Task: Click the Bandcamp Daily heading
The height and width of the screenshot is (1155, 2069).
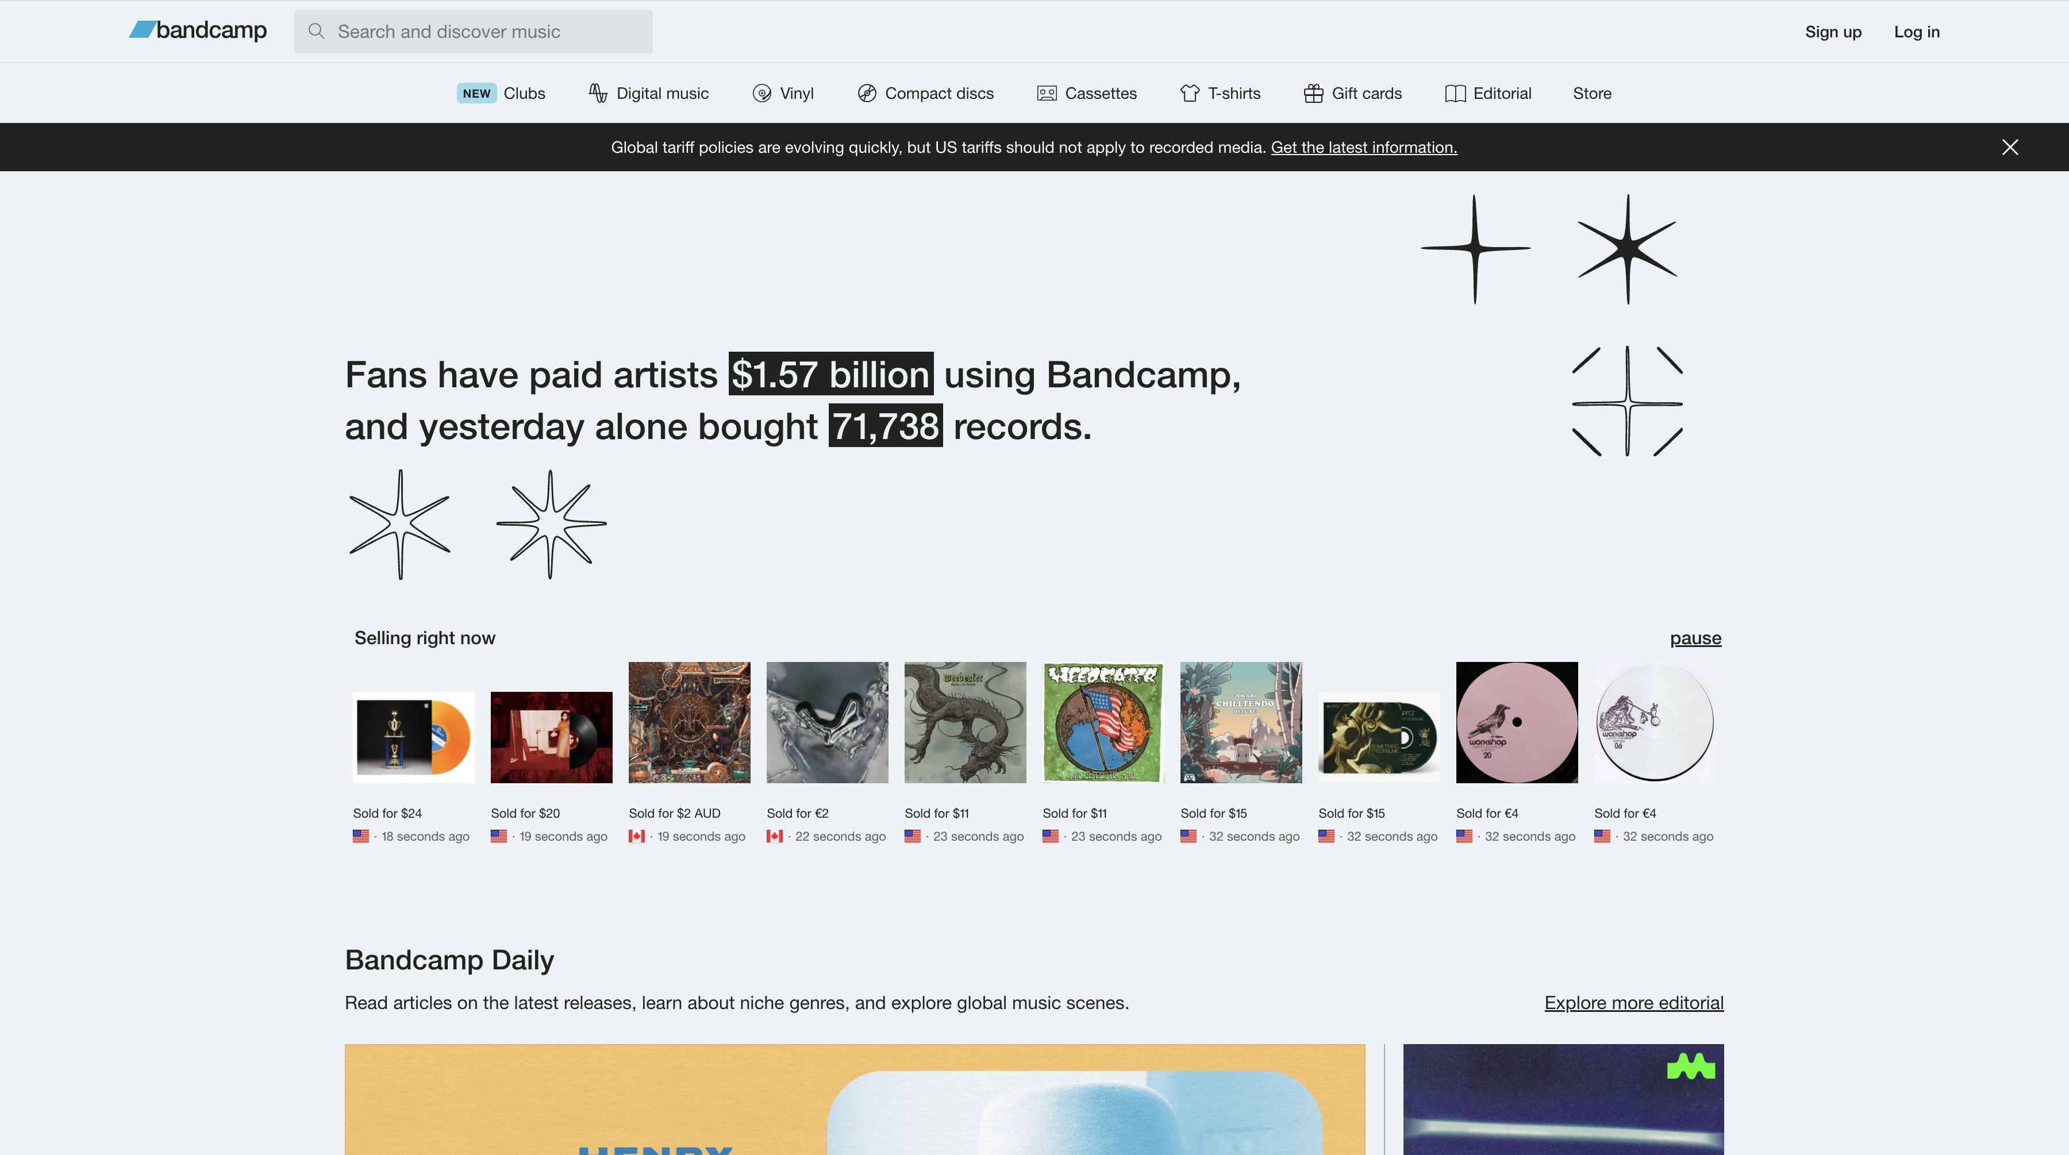Action: pyautogui.click(x=449, y=960)
